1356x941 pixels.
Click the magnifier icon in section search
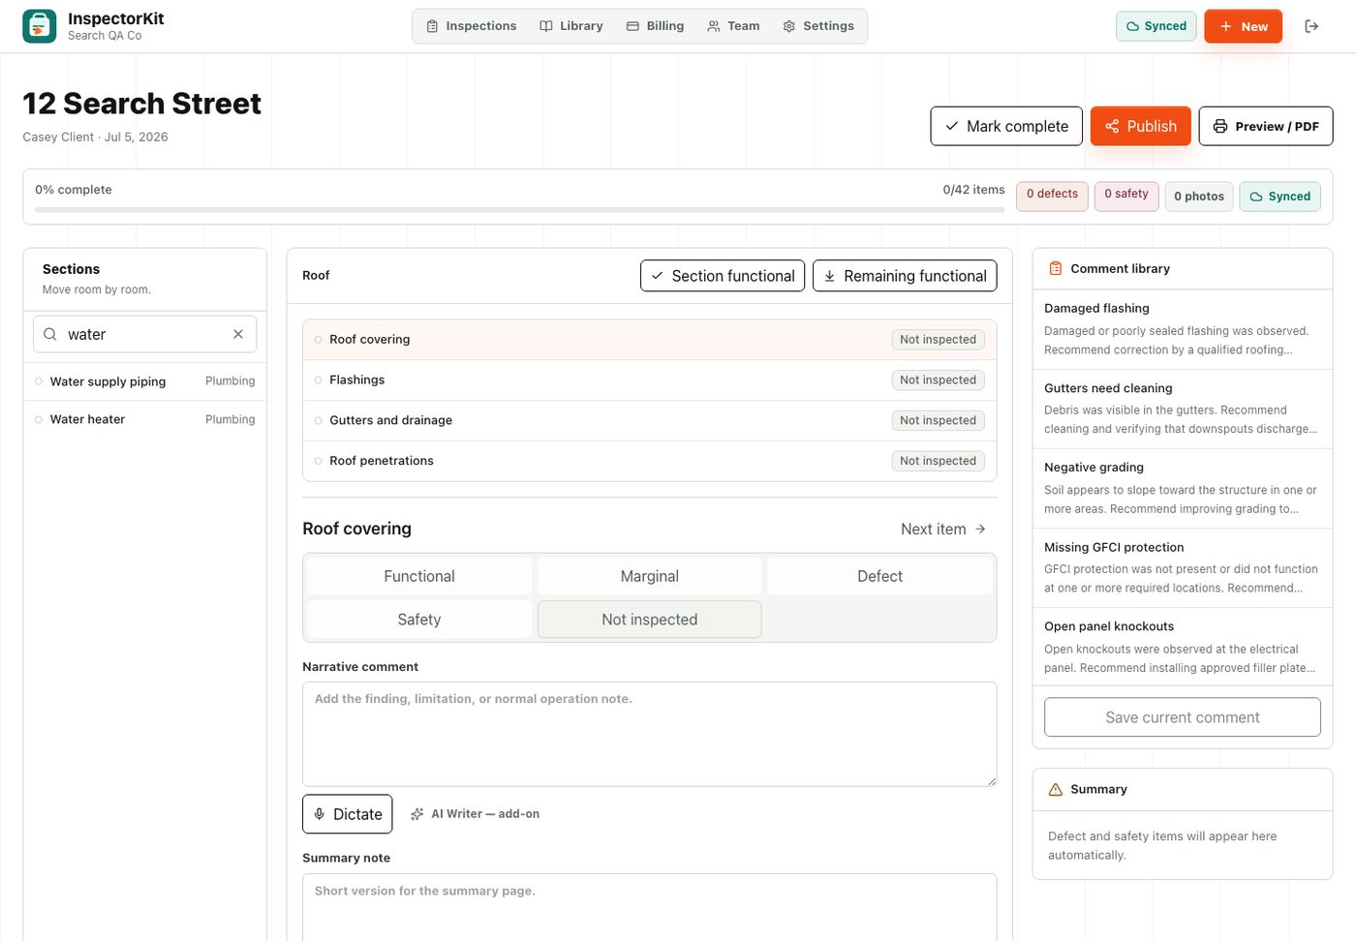click(x=50, y=334)
